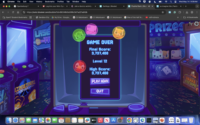Open the History menu

pyautogui.click(x=39, y=2)
